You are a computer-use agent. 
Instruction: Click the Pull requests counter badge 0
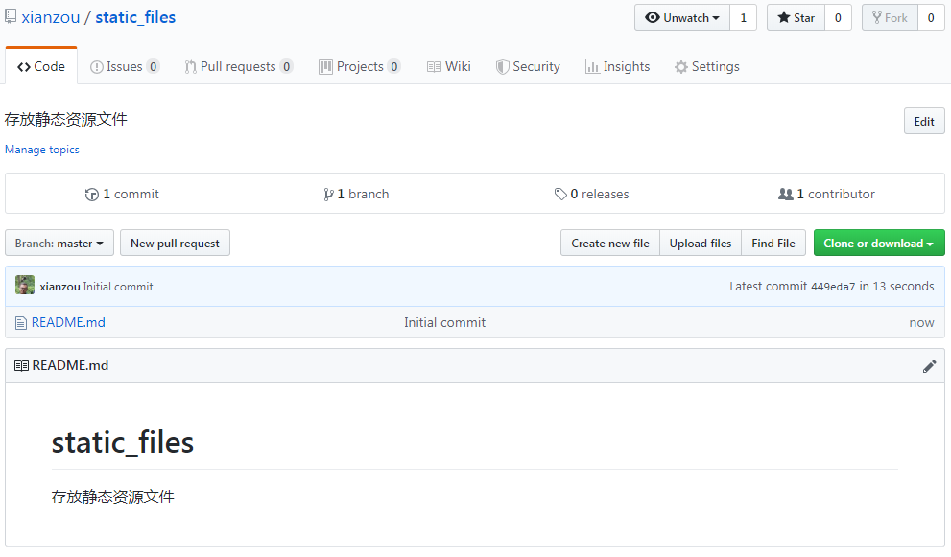point(286,67)
